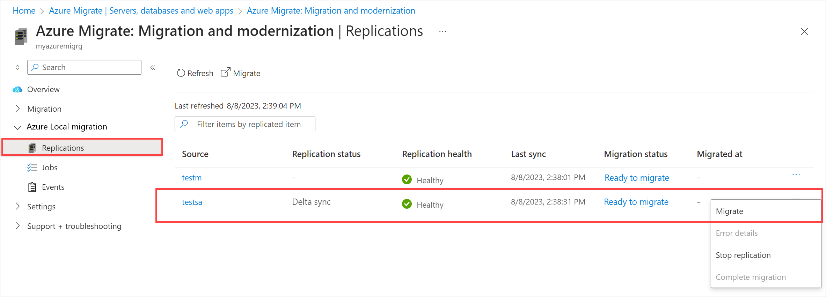Viewport: 826px width, 297px height.
Task: Click Ready to migrate link for testm
Action: [636, 178]
